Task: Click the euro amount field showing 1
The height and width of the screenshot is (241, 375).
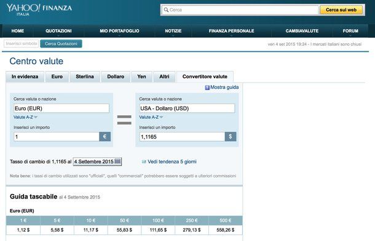Action: pos(57,137)
